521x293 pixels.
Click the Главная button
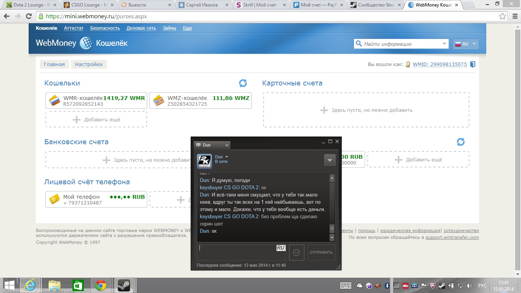click(54, 64)
